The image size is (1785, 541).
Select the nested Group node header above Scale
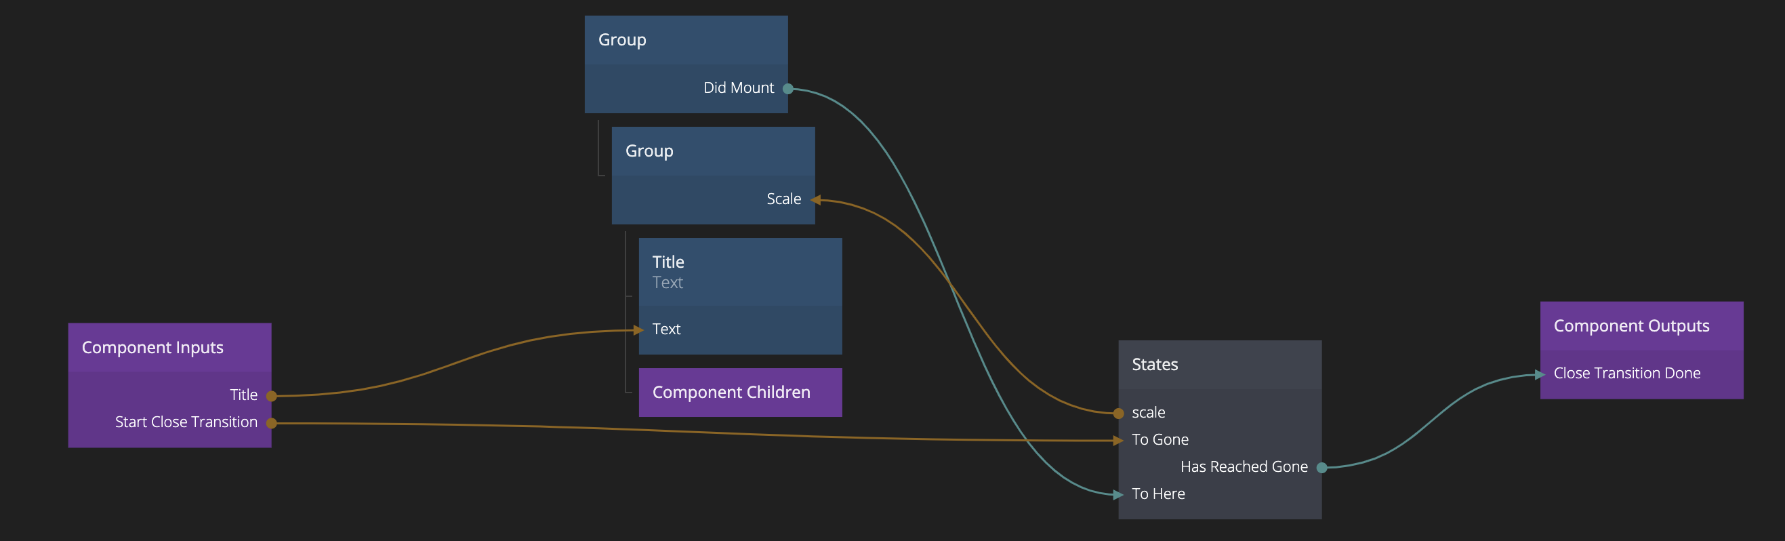tap(712, 151)
